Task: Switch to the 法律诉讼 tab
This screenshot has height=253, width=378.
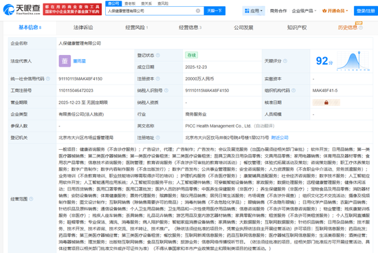Action: click(83, 27)
